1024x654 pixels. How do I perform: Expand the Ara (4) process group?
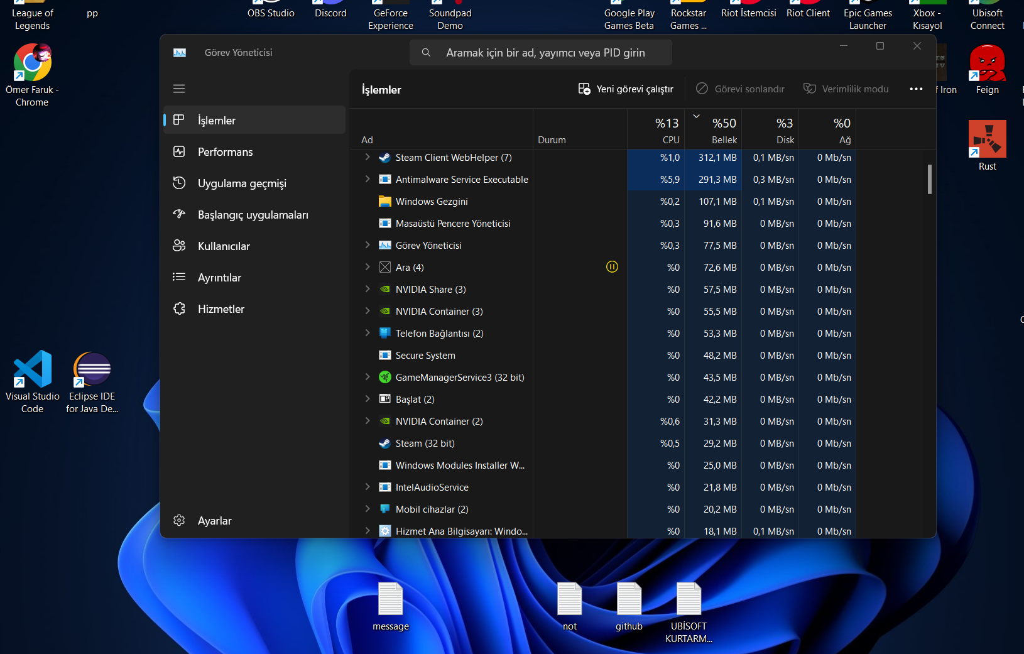pos(368,267)
